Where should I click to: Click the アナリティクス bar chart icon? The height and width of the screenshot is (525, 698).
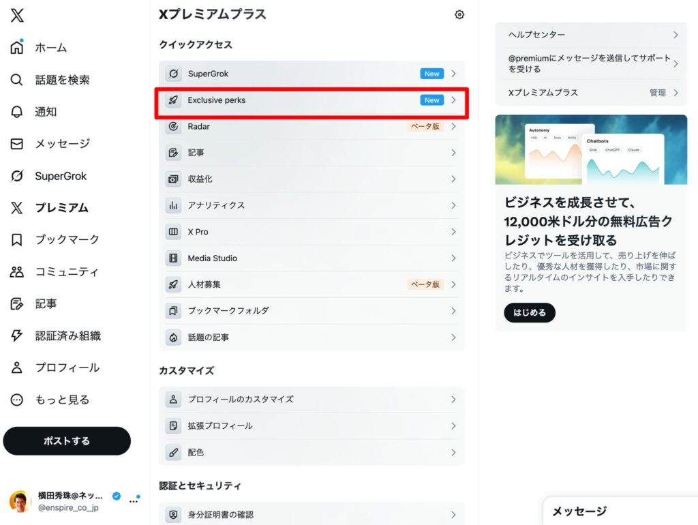(173, 205)
